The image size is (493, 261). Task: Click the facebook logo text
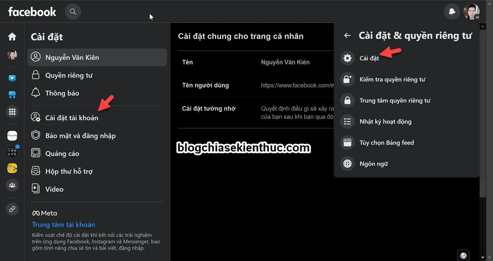(32, 12)
